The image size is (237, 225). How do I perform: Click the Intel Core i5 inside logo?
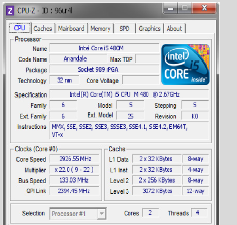[185, 65]
